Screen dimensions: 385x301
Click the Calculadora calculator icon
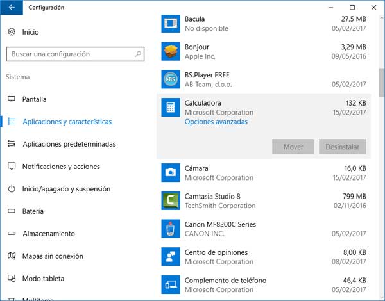point(170,108)
